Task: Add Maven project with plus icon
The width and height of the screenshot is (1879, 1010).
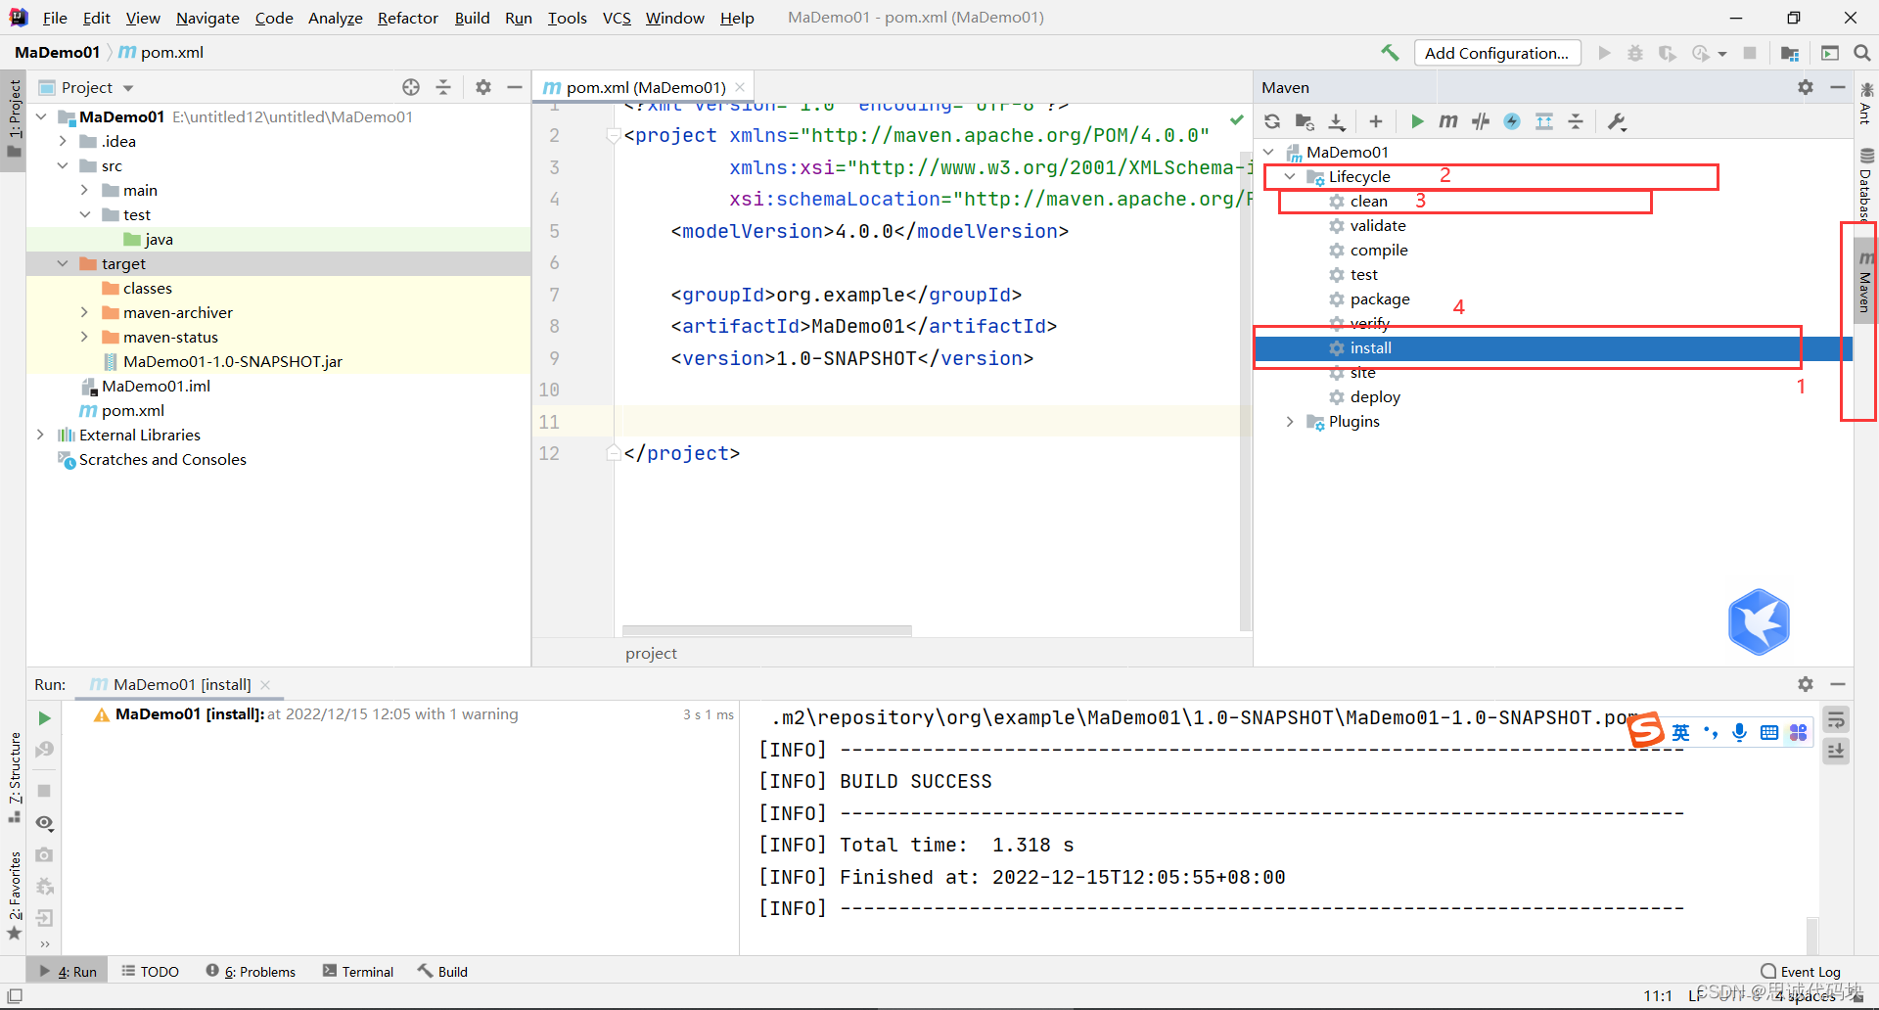Action: coord(1376,121)
